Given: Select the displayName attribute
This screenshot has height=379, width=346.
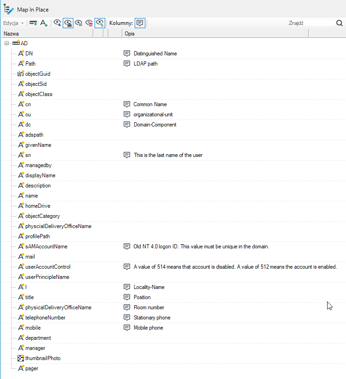Looking at the screenshot, I should [x=40, y=175].
